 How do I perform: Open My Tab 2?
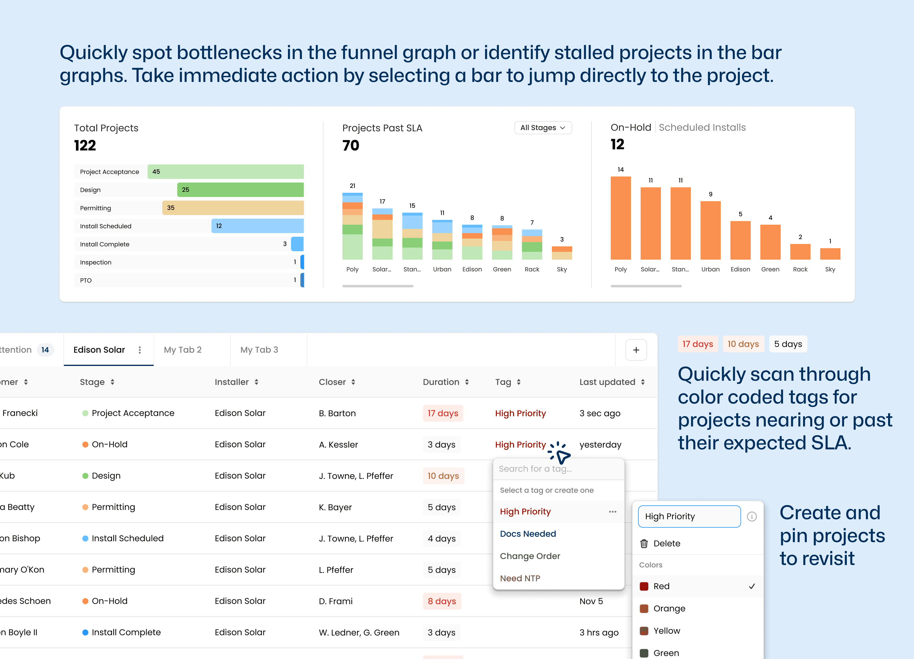coord(183,350)
